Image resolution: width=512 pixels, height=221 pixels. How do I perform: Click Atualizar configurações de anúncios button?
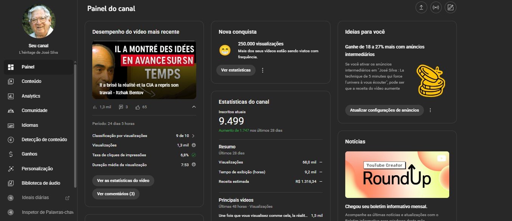384,110
